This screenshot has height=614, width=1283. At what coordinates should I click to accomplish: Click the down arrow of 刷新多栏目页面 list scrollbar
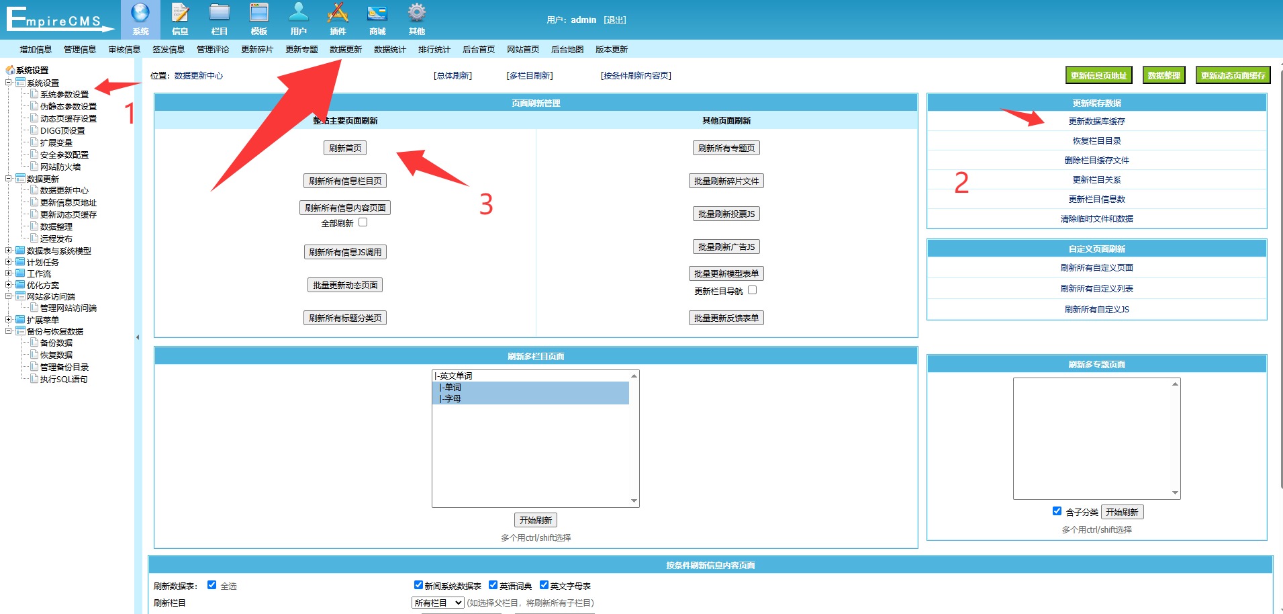(634, 501)
